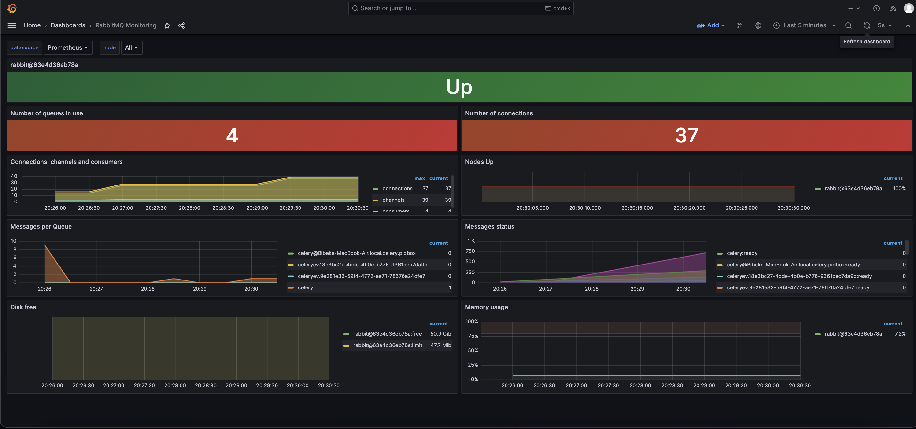Toggle the celery series in Messages per Queue
Viewport: 916px width, 429px height.
(x=305, y=287)
